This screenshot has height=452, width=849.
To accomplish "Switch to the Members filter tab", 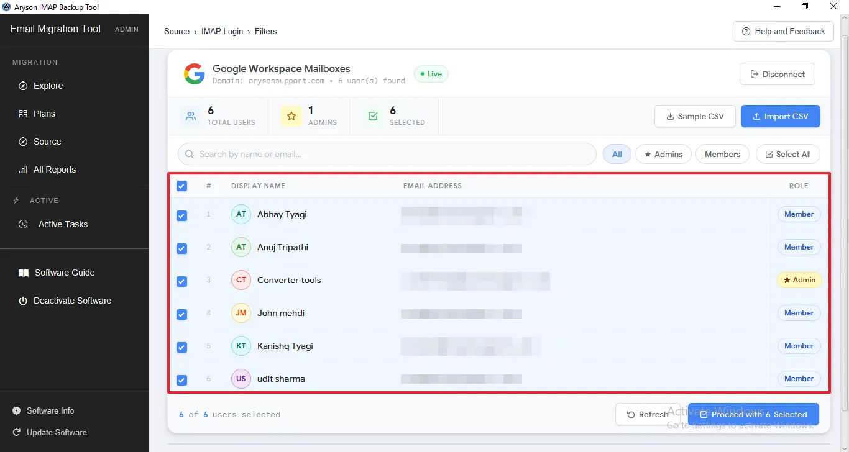I will (722, 154).
